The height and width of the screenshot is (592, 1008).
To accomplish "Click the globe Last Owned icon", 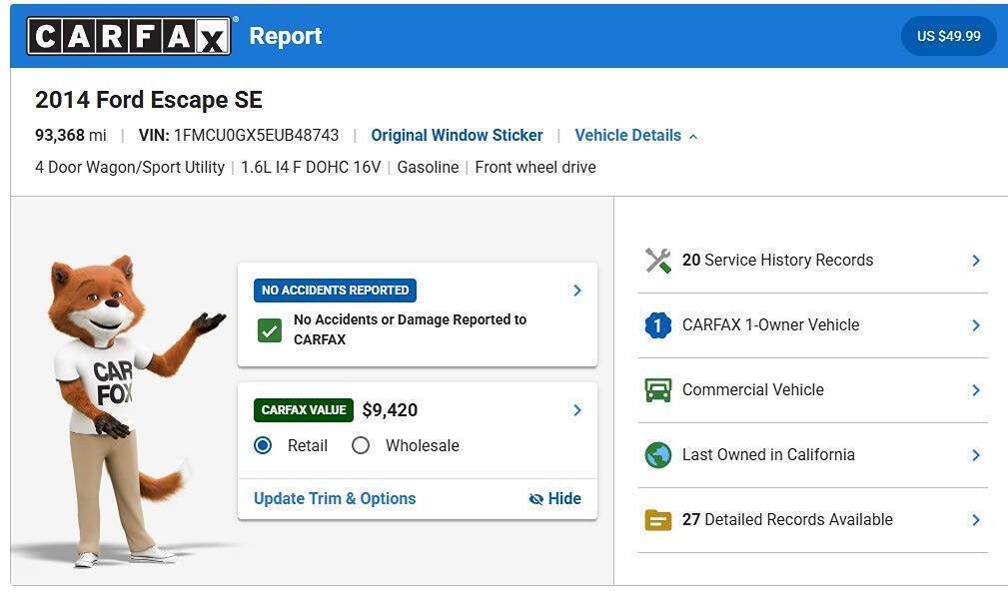I will tap(657, 455).
